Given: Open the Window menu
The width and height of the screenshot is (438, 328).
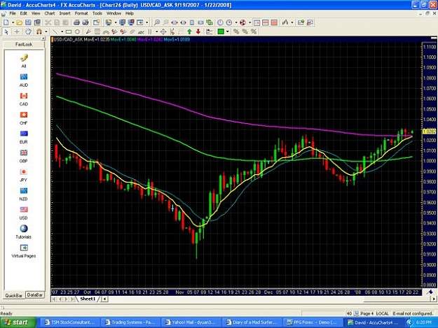Looking at the screenshot, I should click(x=114, y=13).
